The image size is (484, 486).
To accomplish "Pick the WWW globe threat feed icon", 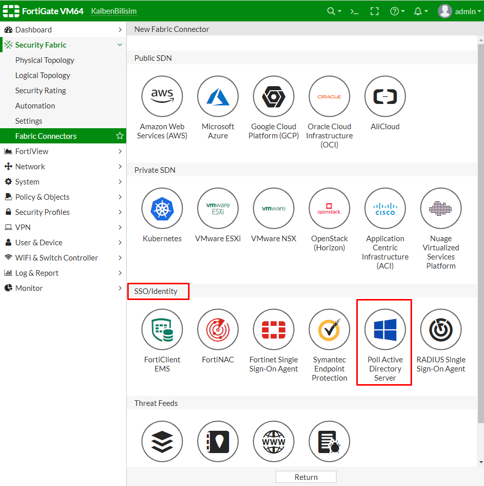I will click(x=274, y=441).
